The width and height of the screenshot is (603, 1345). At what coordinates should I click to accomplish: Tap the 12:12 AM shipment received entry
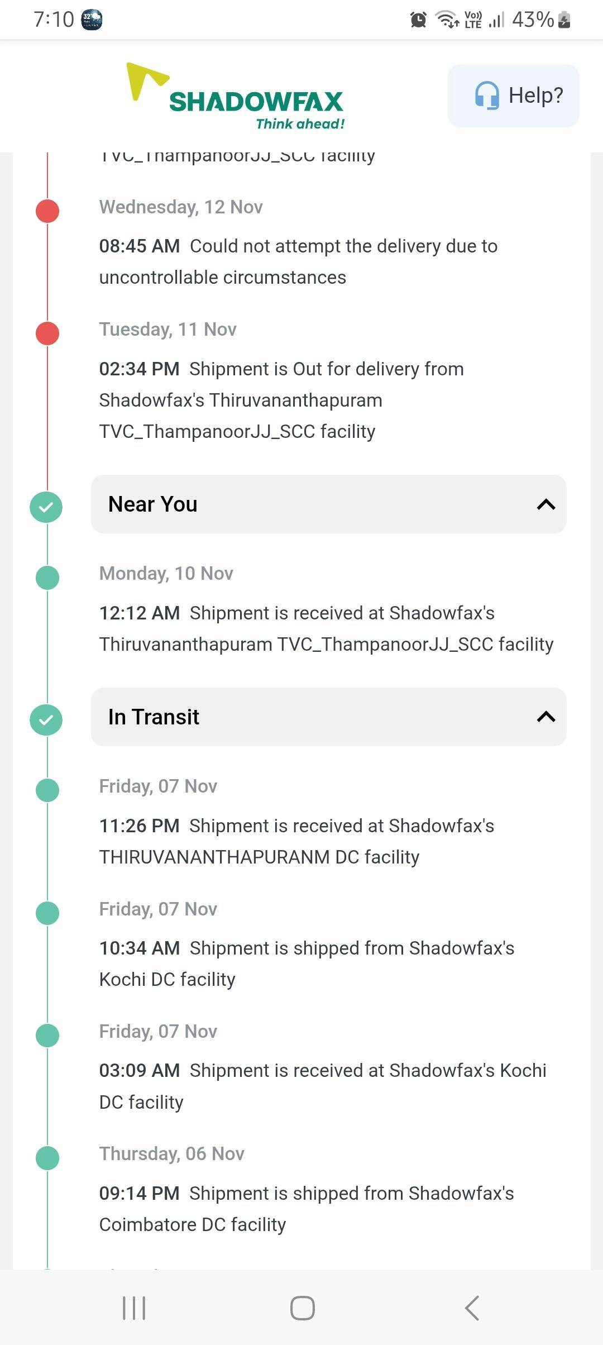pos(326,628)
